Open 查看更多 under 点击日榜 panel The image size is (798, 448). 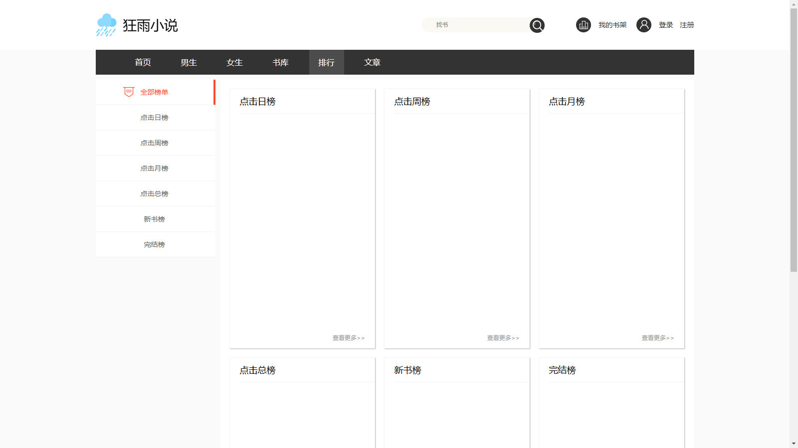pyautogui.click(x=348, y=337)
